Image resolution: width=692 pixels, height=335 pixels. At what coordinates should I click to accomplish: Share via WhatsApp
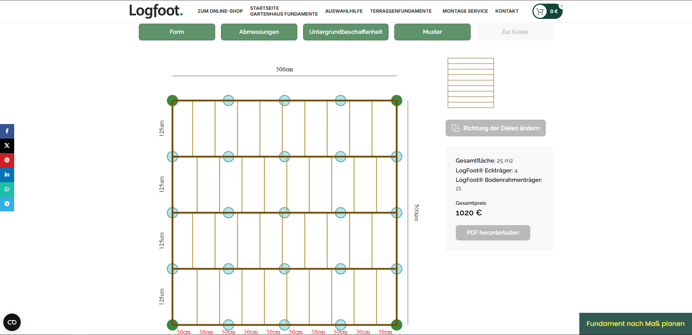pyautogui.click(x=7, y=189)
